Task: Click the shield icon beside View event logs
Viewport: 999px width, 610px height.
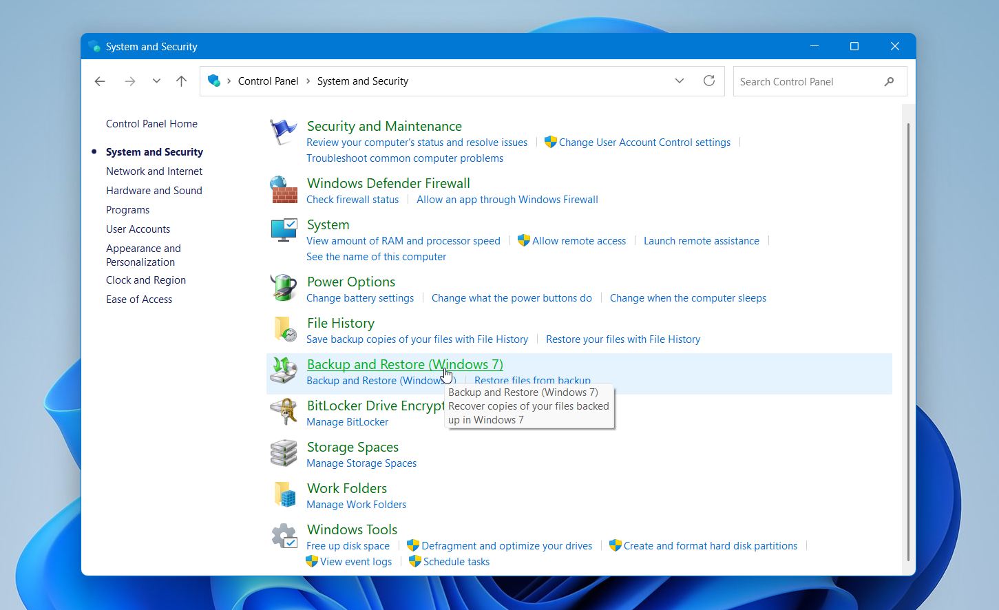Action: [312, 561]
